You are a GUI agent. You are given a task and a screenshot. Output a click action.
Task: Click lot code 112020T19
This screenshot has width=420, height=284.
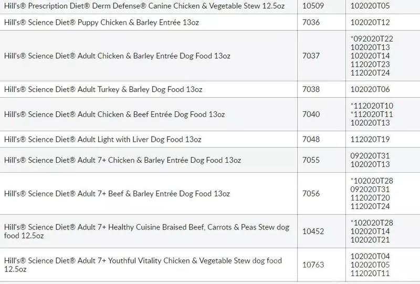(x=371, y=140)
